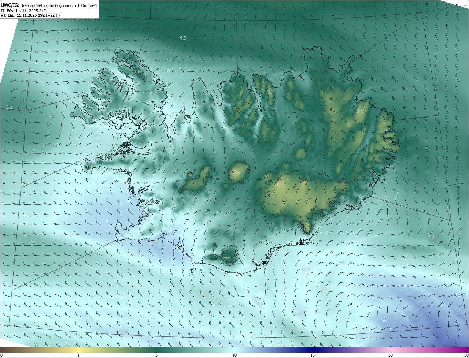Click the '1' tick on the colour scale
The image size is (469, 358).
coord(78,355)
